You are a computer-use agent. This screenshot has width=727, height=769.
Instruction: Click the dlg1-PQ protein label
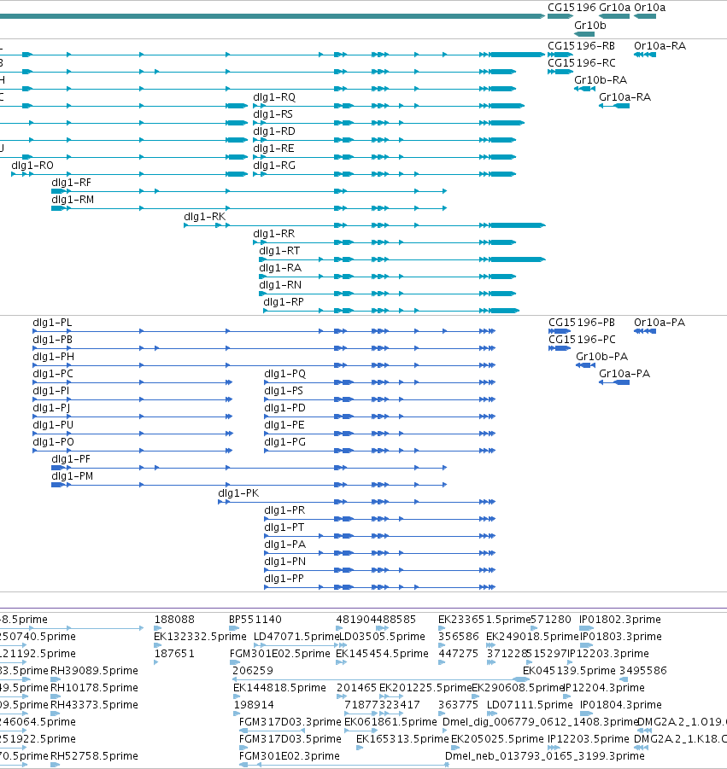pyautogui.click(x=285, y=374)
